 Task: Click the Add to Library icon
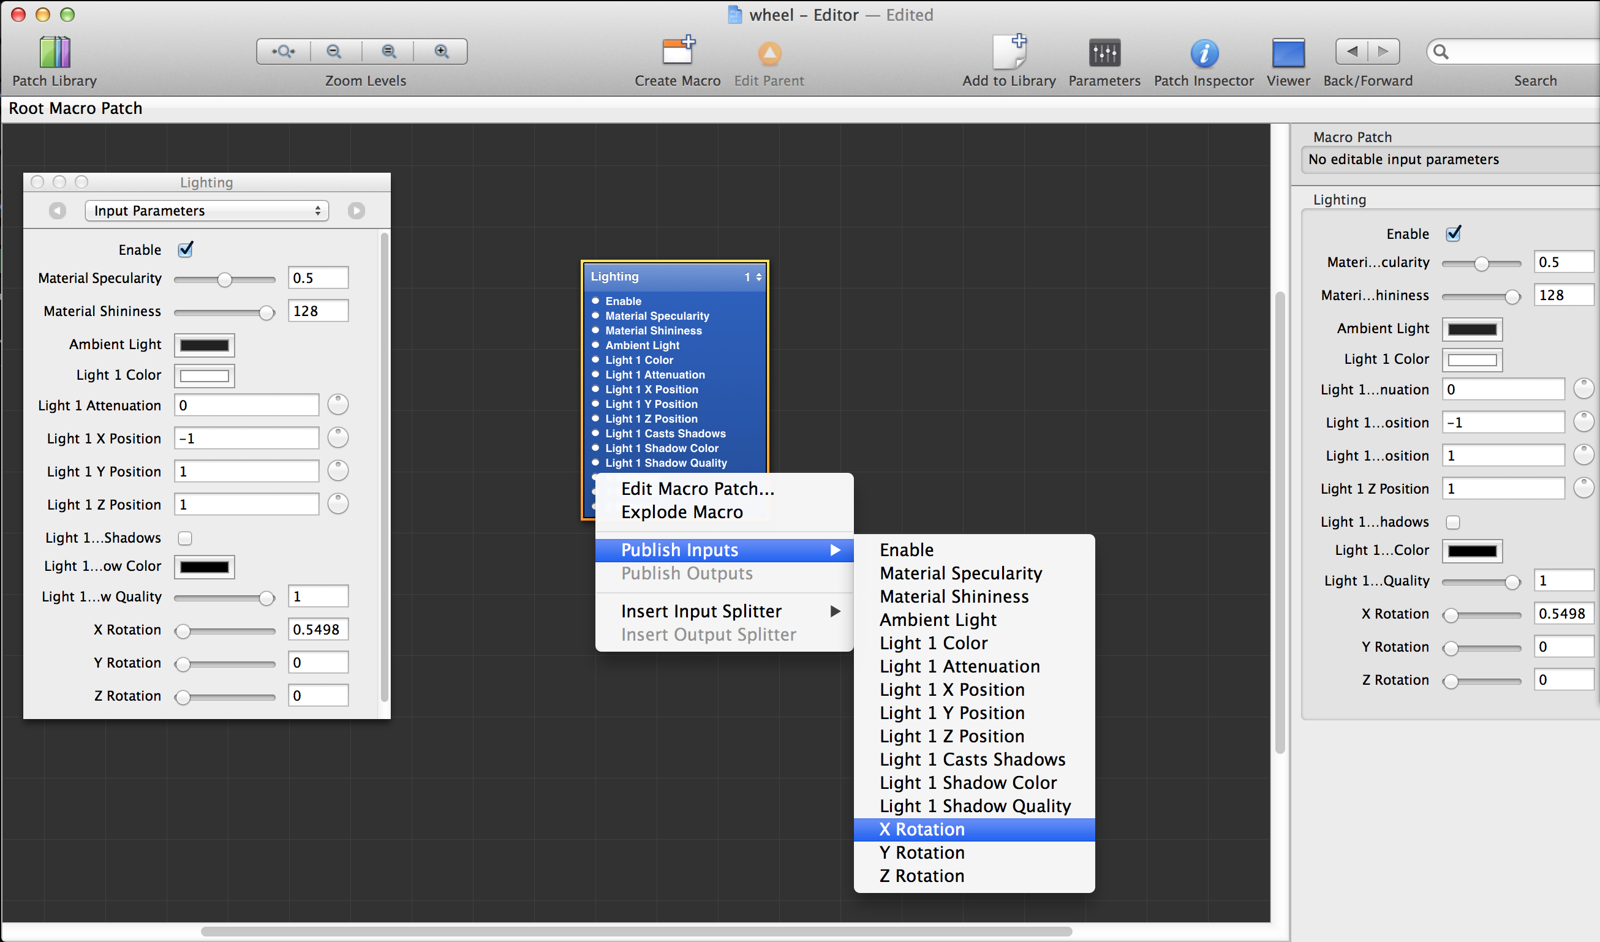pos(1009,53)
